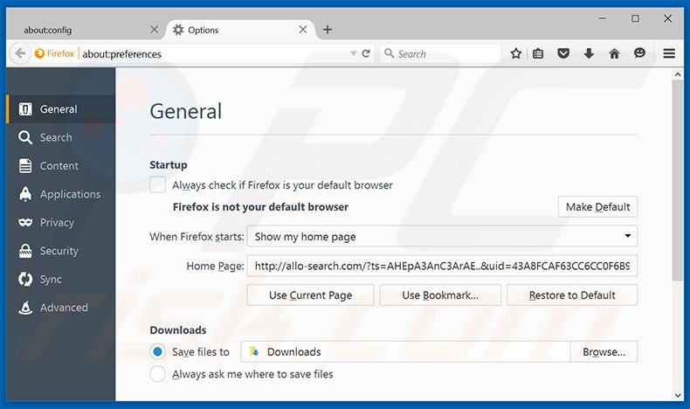Close the Firefox window
Viewport: 690px width, 409px height.
667,18
